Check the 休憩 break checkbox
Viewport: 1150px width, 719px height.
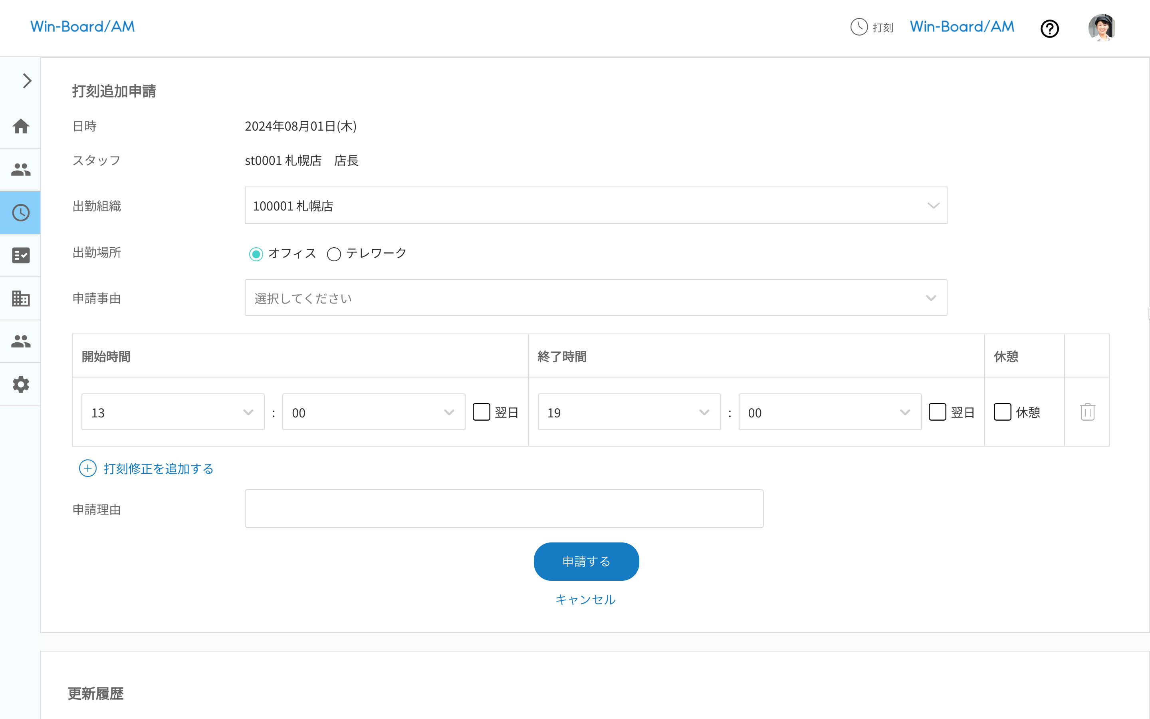[1003, 412]
